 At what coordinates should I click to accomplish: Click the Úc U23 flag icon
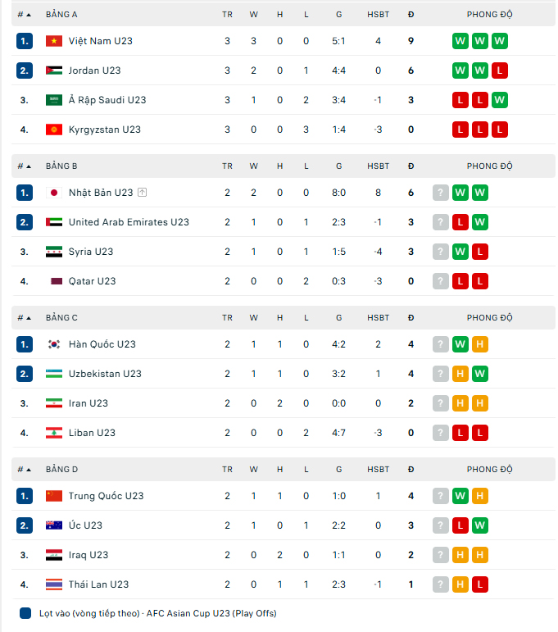click(x=53, y=525)
